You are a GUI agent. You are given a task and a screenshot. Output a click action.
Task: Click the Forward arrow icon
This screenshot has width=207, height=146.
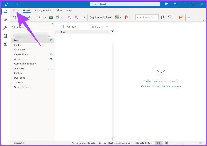pos(83,17)
